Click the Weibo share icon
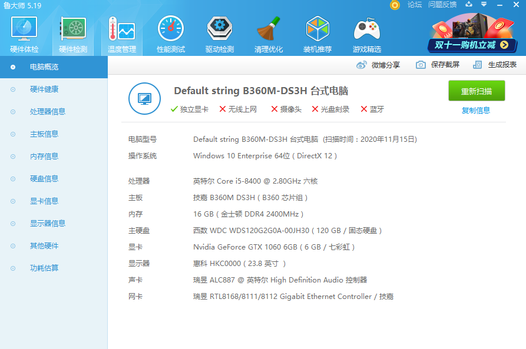 pyautogui.click(x=361, y=65)
